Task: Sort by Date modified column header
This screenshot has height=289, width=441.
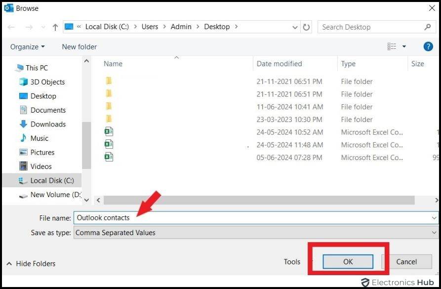Action: (x=280, y=64)
